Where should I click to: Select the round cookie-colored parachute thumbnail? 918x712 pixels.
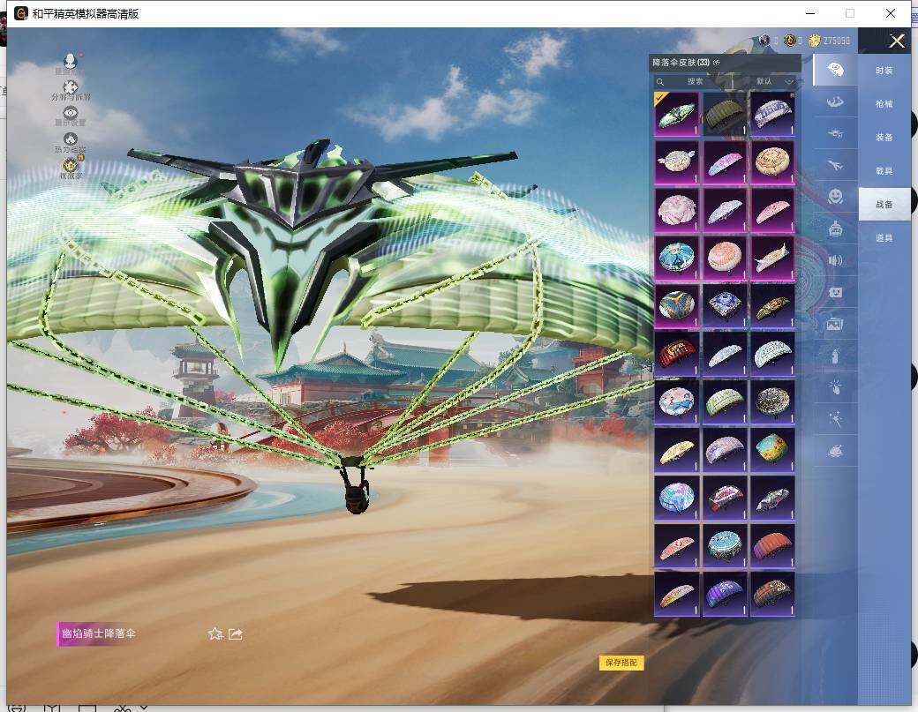pos(772,161)
